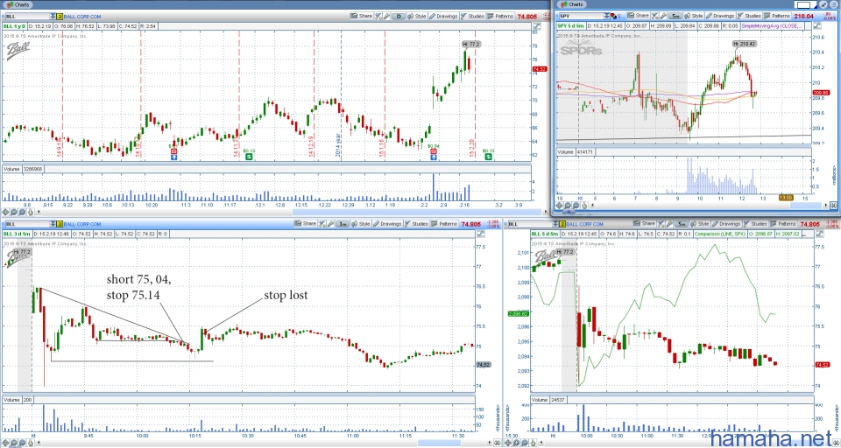Open Patterns in BLL daily chart
The image size is (841, 448).
(x=500, y=16)
